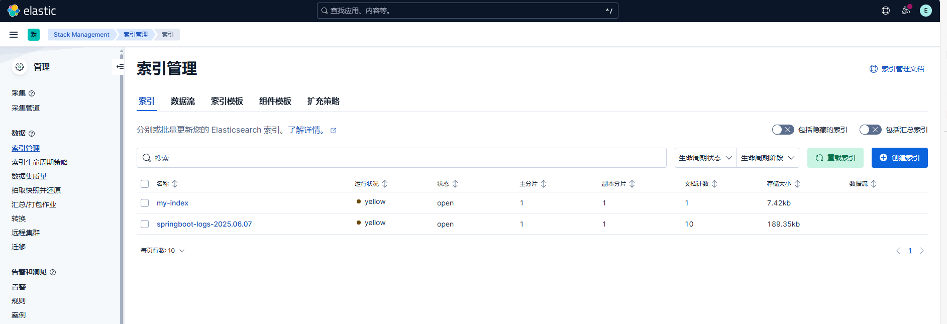Sort by 数据流 column arrows

coord(874,184)
